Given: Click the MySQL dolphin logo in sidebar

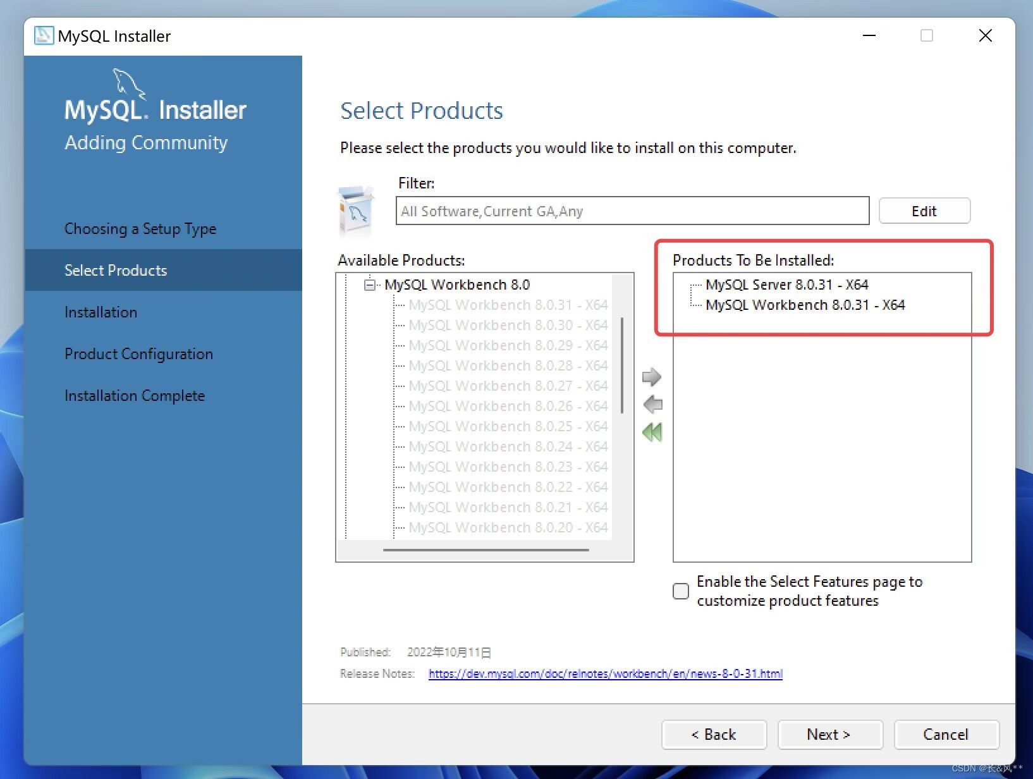Looking at the screenshot, I should click(128, 83).
